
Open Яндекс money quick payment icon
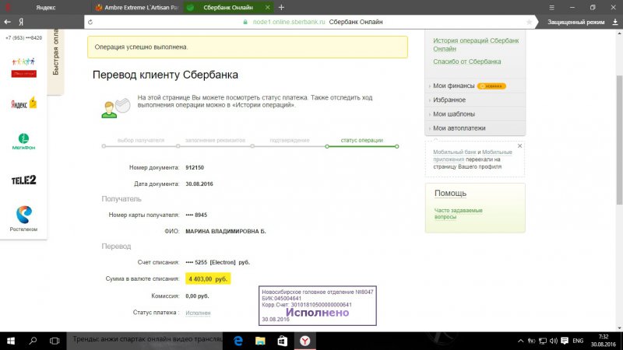pyautogui.click(x=23, y=103)
